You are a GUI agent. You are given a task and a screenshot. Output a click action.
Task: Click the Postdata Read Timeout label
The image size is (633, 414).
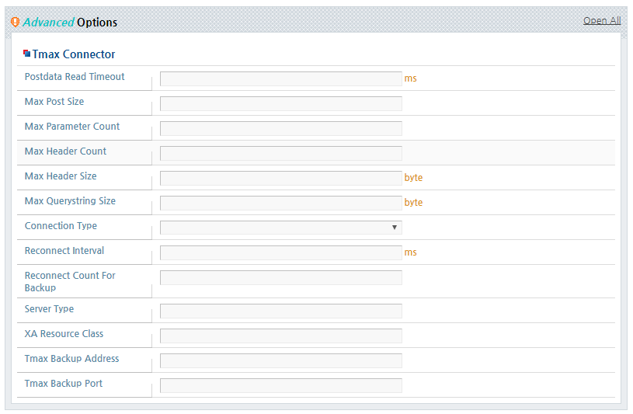click(x=75, y=77)
